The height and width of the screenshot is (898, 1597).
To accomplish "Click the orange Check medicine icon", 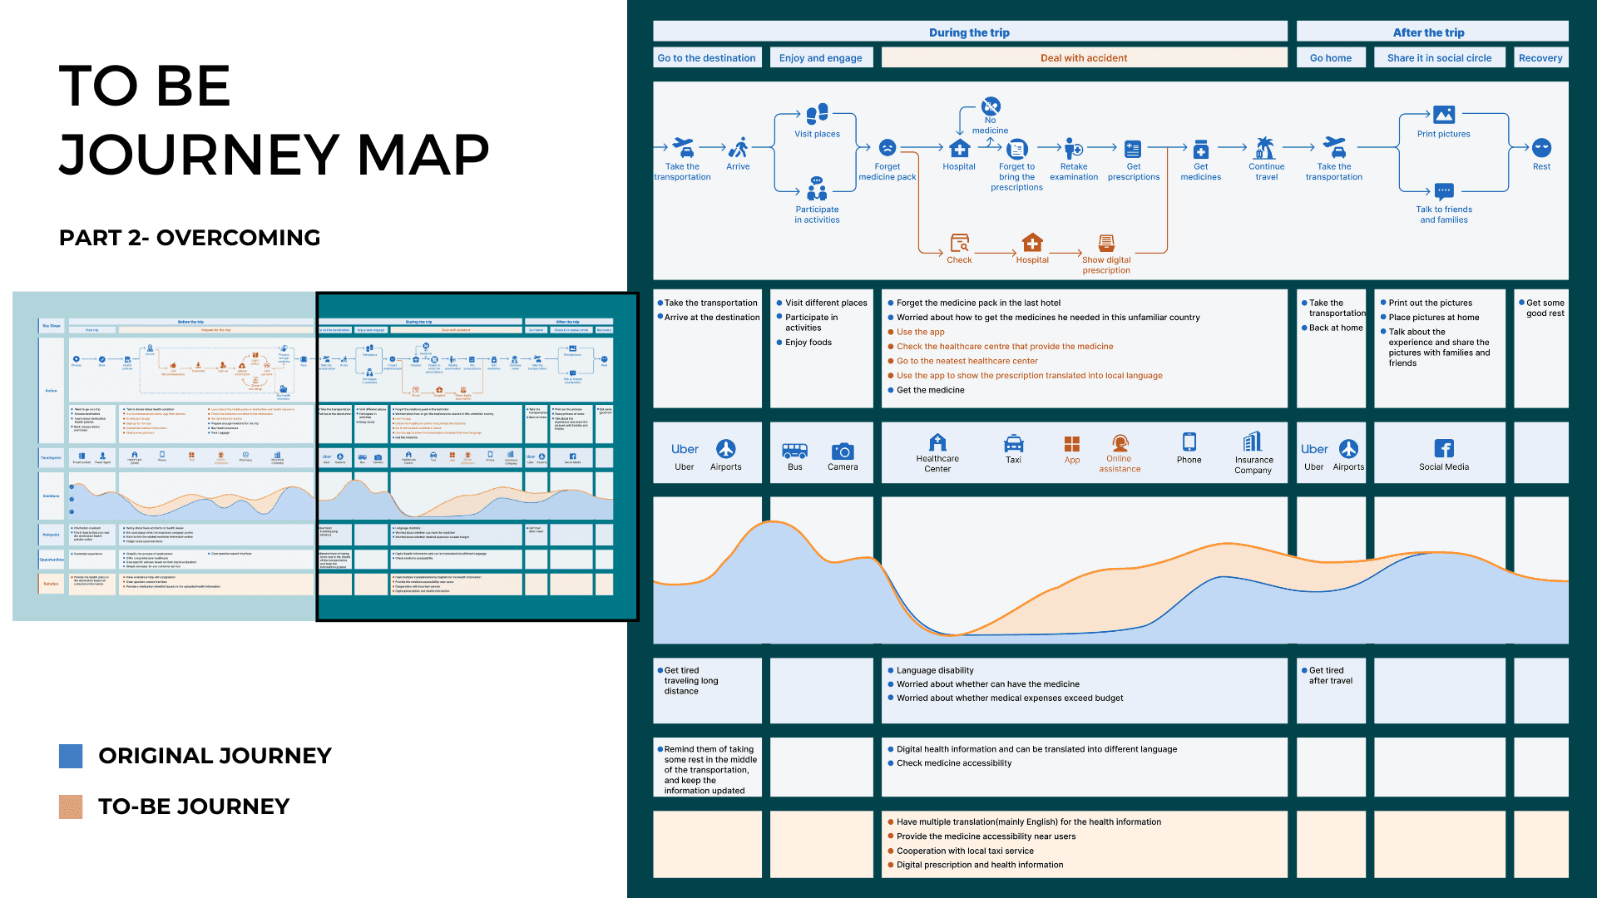I will point(959,243).
